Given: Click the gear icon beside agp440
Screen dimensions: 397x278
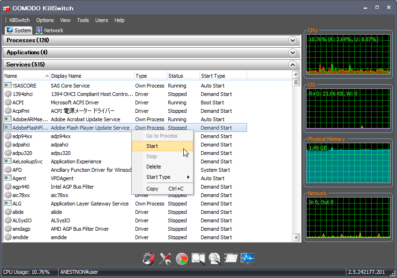Looking at the screenshot, I should pyautogui.click(x=8, y=187).
